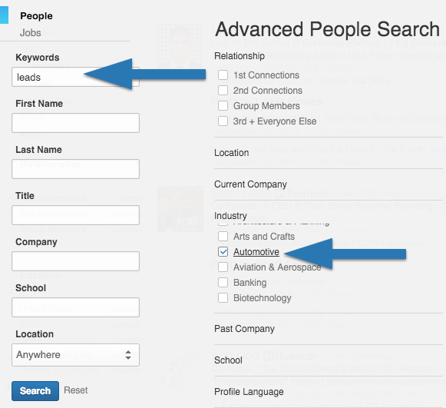
Task: Click the Reset link
Action: pos(76,390)
